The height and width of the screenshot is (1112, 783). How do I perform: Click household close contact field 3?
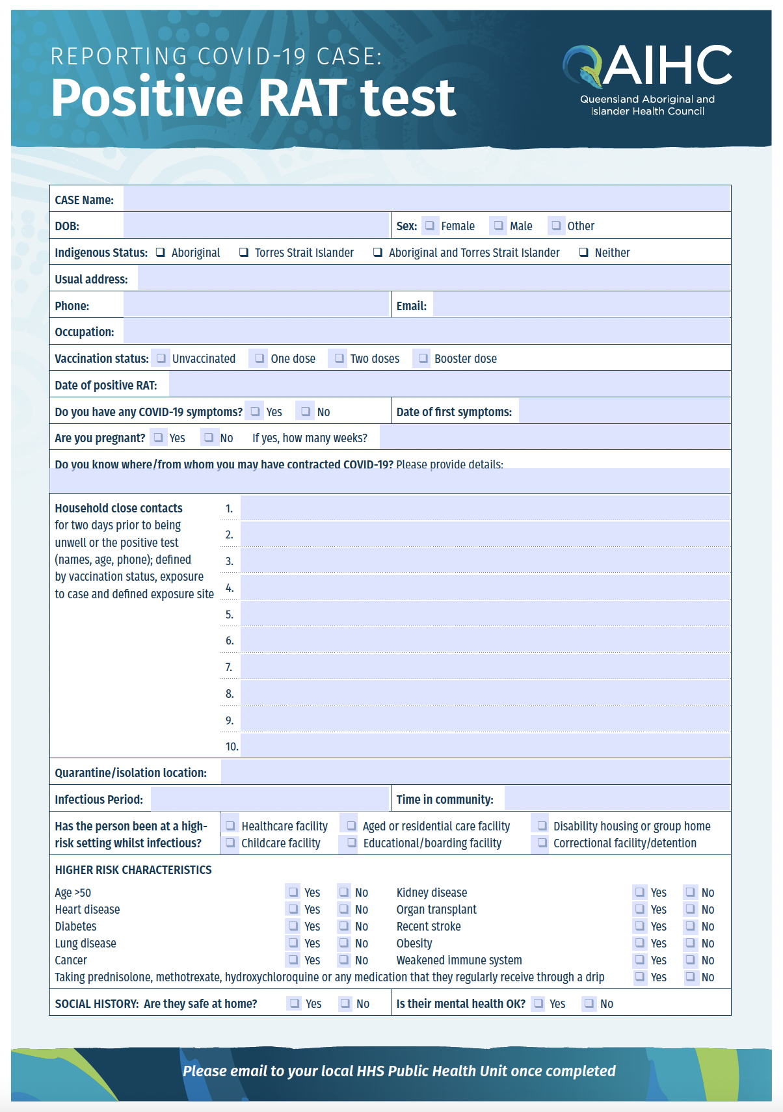[x=485, y=561]
